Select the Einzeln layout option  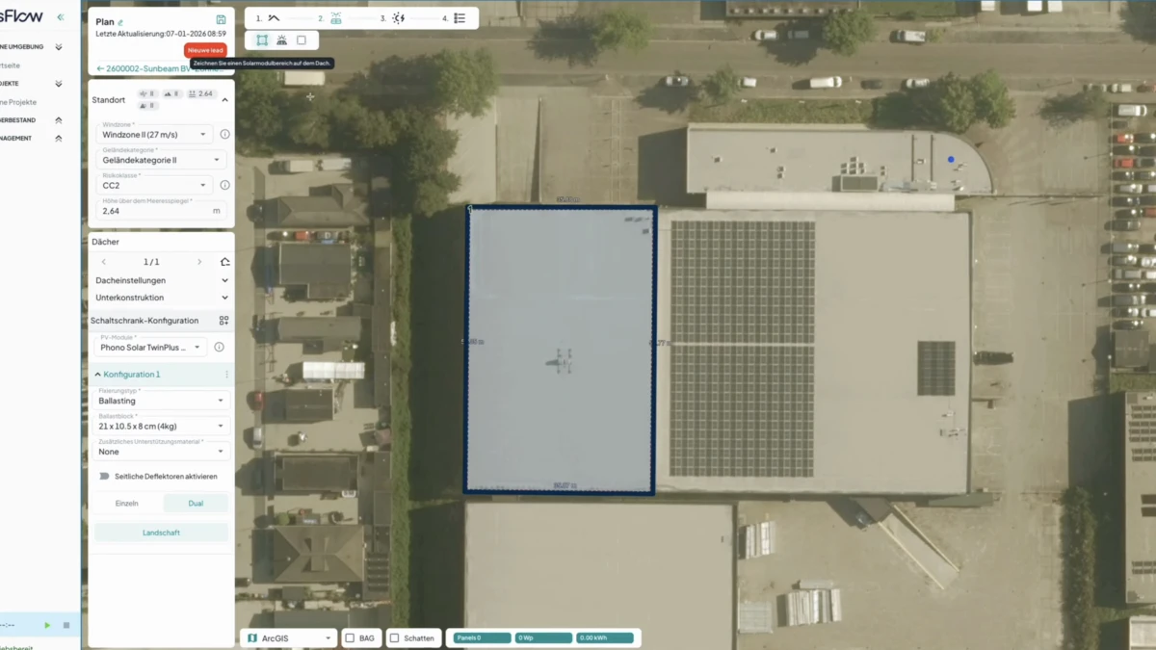(x=127, y=504)
